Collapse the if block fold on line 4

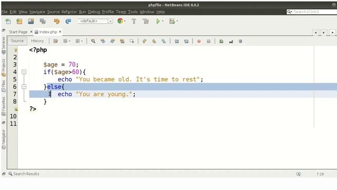click(24, 72)
